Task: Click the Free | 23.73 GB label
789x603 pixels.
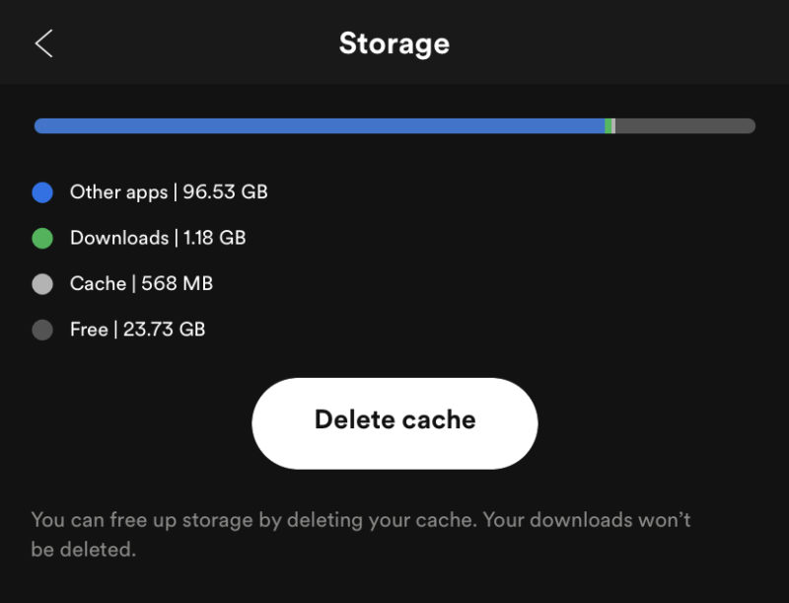Action: 137,329
